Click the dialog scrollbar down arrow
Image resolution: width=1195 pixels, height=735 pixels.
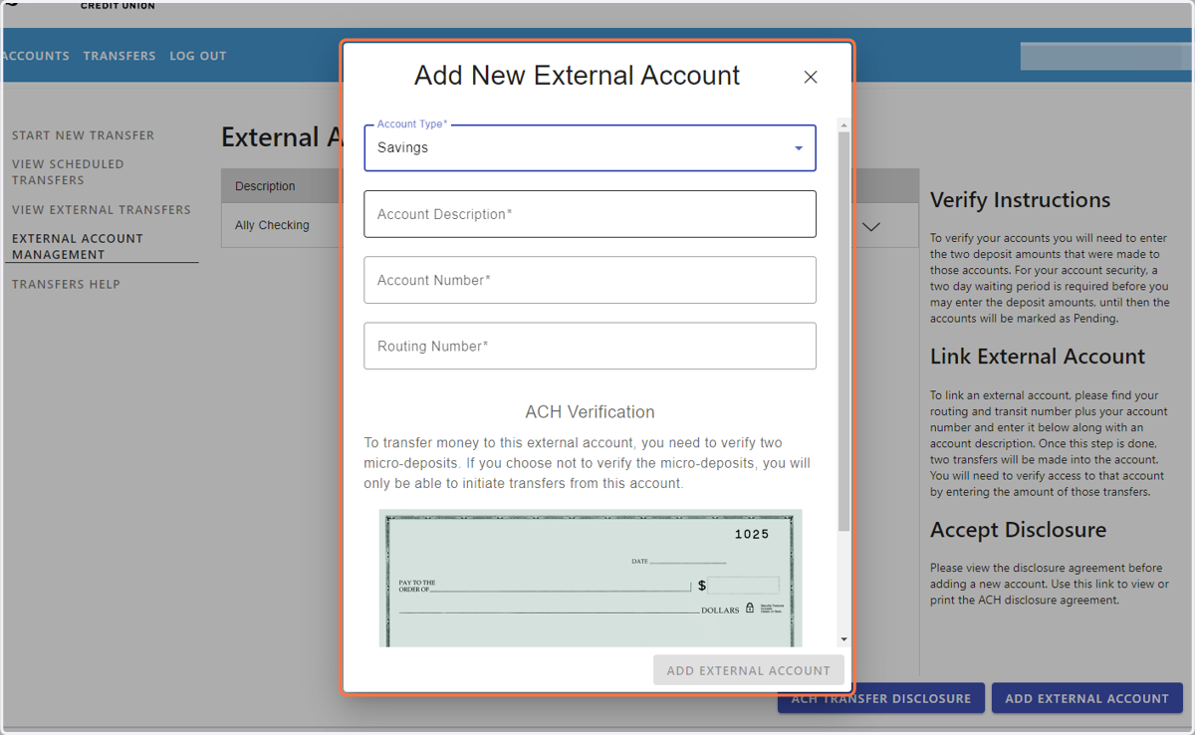point(844,639)
